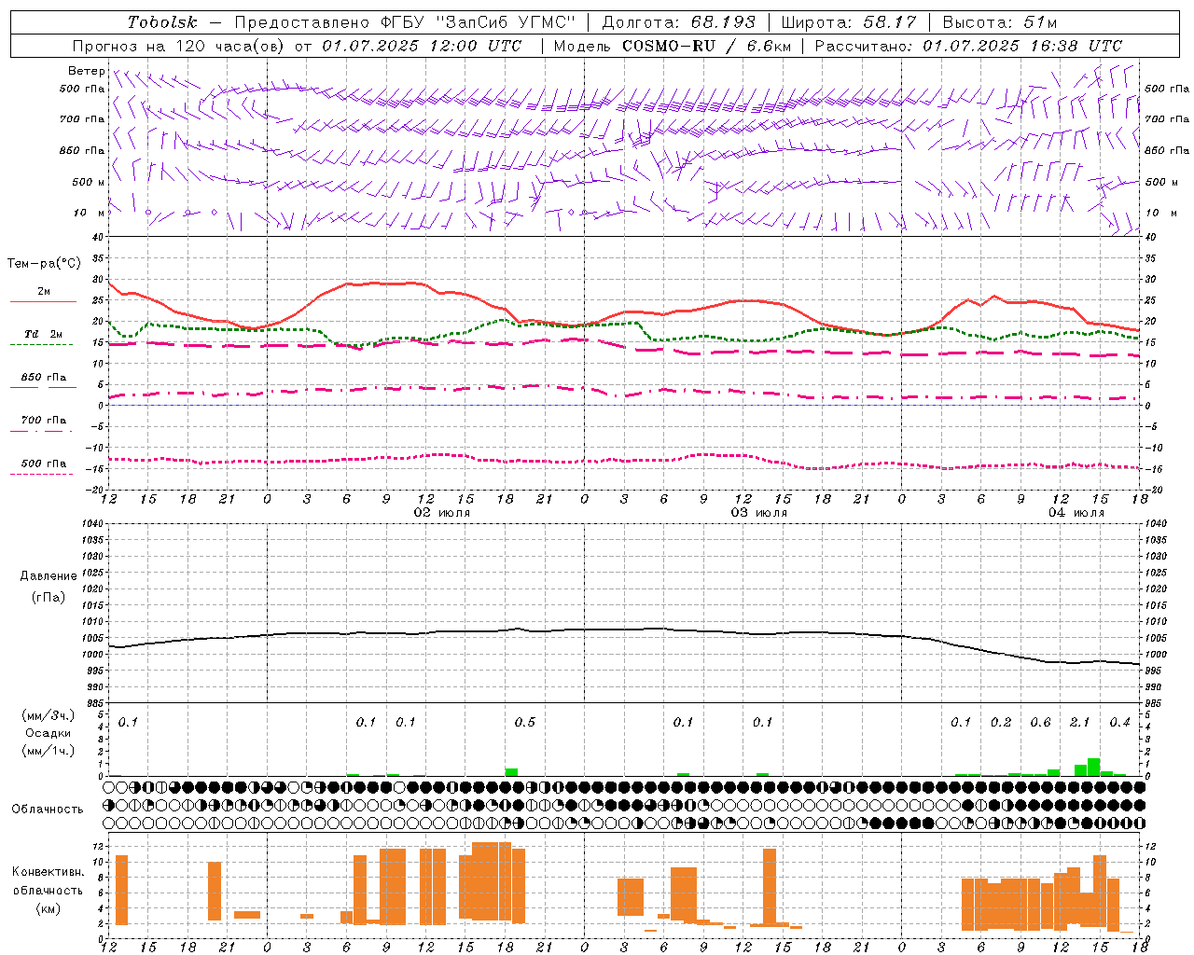The height and width of the screenshot is (955, 1194).
Task: Select the 'Долгота: 68.193' header field
Action: click(x=678, y=22)
